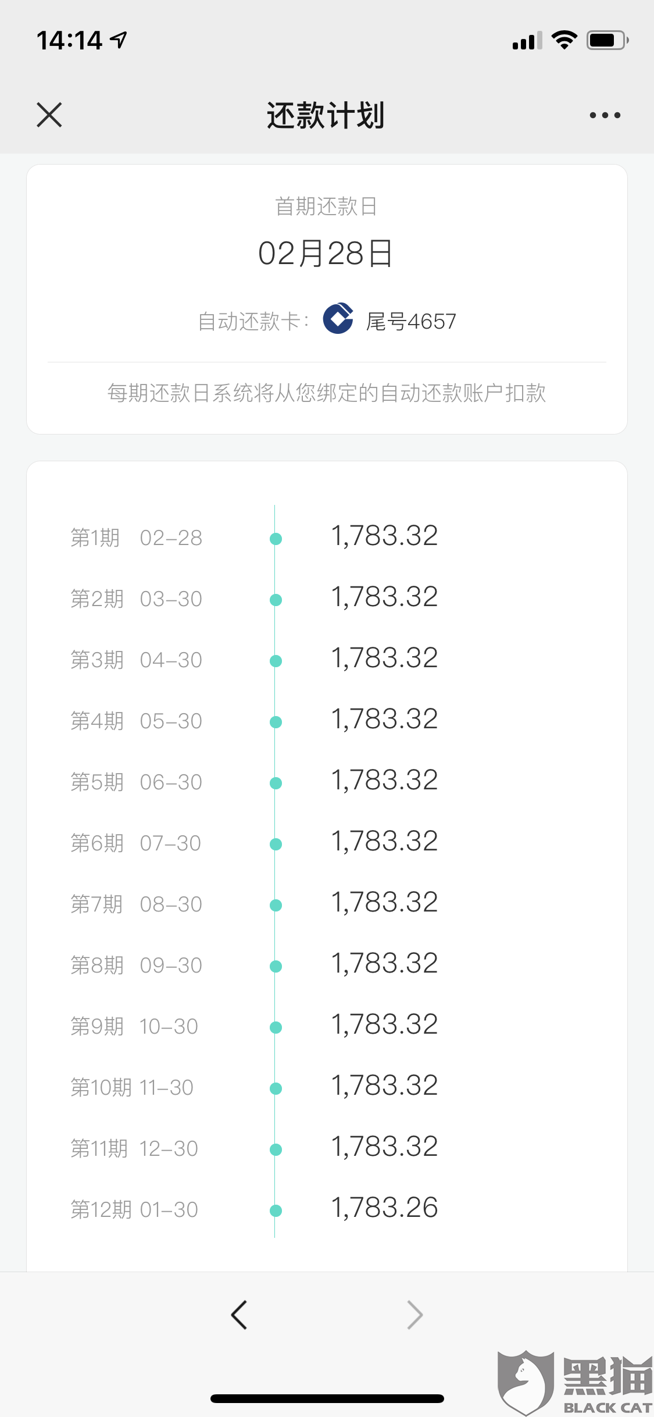Select the 第1期 timeline dot
This screenshot has height=1417, width=654.
276,539
